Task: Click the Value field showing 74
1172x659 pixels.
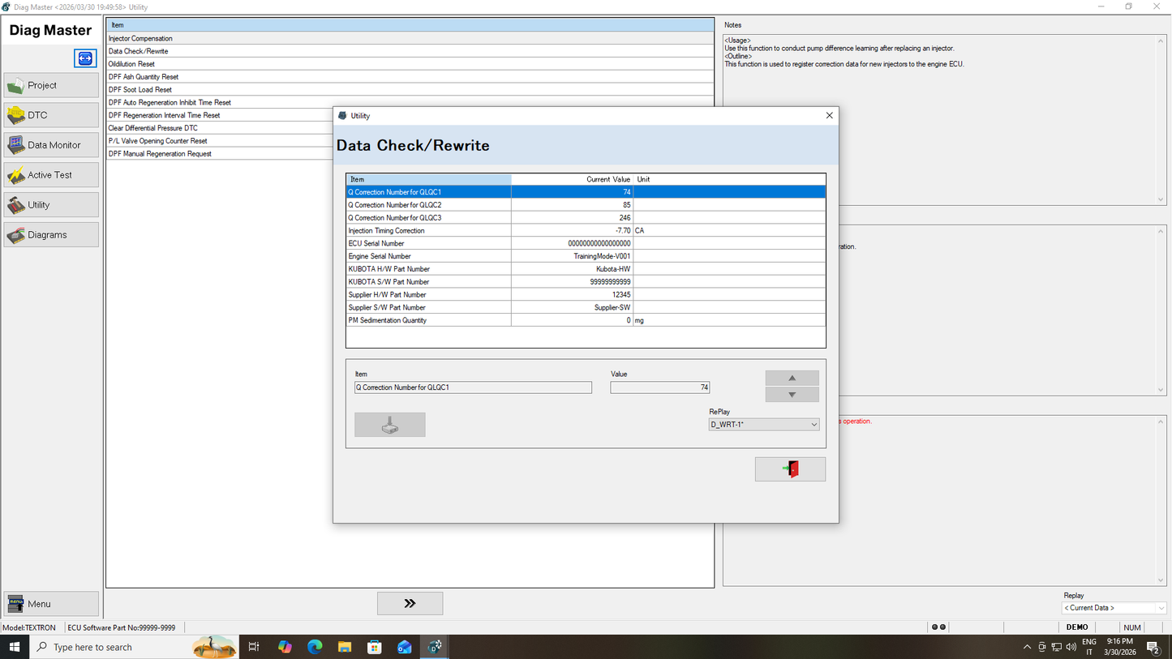Action: click(660, 387)
